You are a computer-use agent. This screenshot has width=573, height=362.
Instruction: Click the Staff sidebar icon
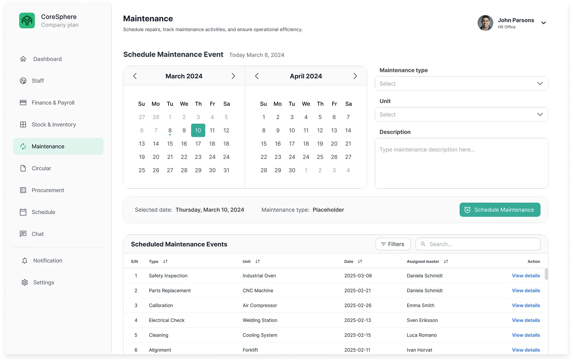pyautogui.click(x=23, y=81)
